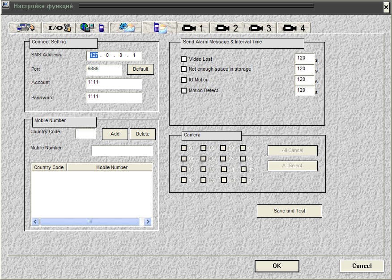The image size is (392, 280).
Task: Click the Motion Detect interval field
Action: (x=304, y=91)
